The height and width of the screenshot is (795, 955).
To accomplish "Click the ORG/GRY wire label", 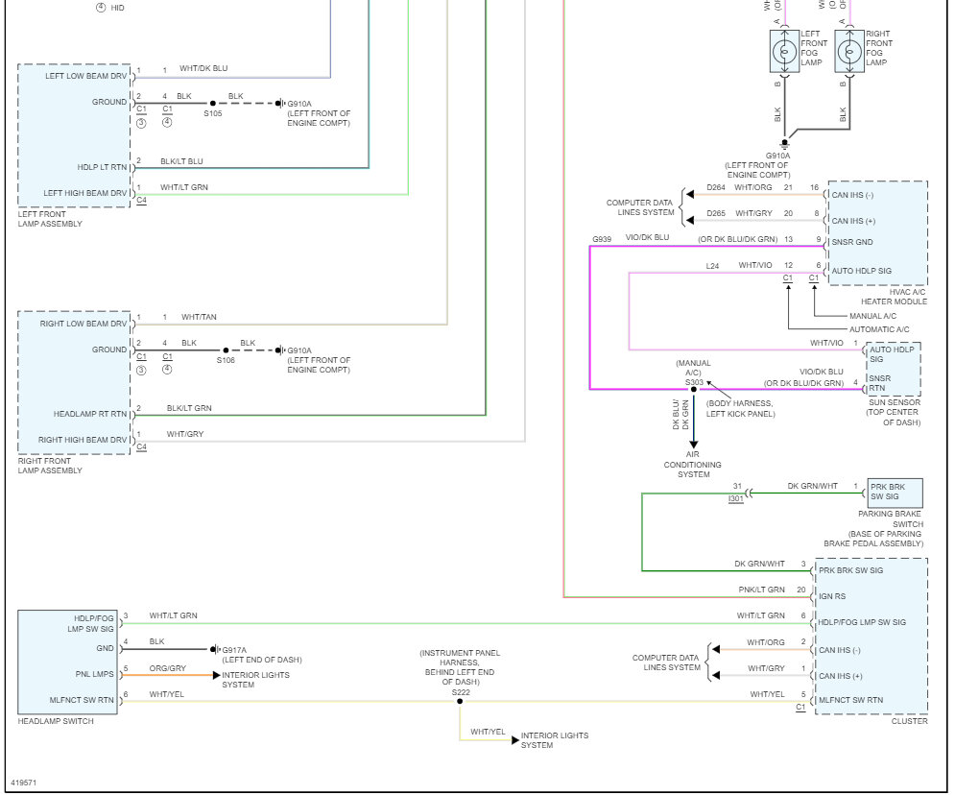I will coord(168,668).
